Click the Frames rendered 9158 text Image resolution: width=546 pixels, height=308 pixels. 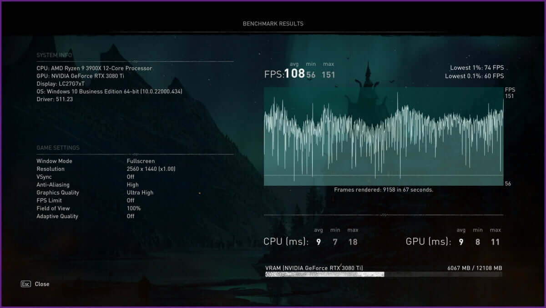tap(384, 190)
